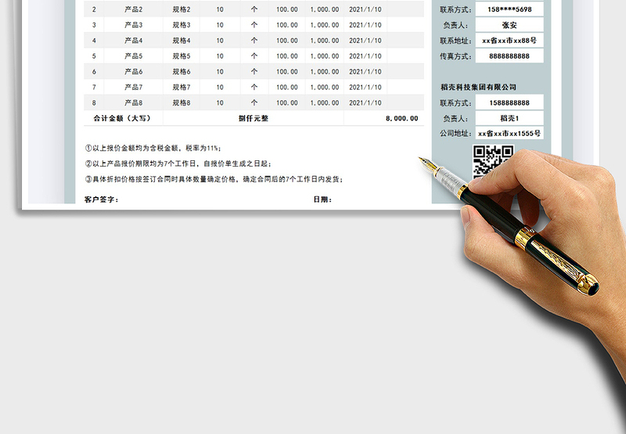
Task: Select row number 4 cell
Action: (x=94, y=41)
